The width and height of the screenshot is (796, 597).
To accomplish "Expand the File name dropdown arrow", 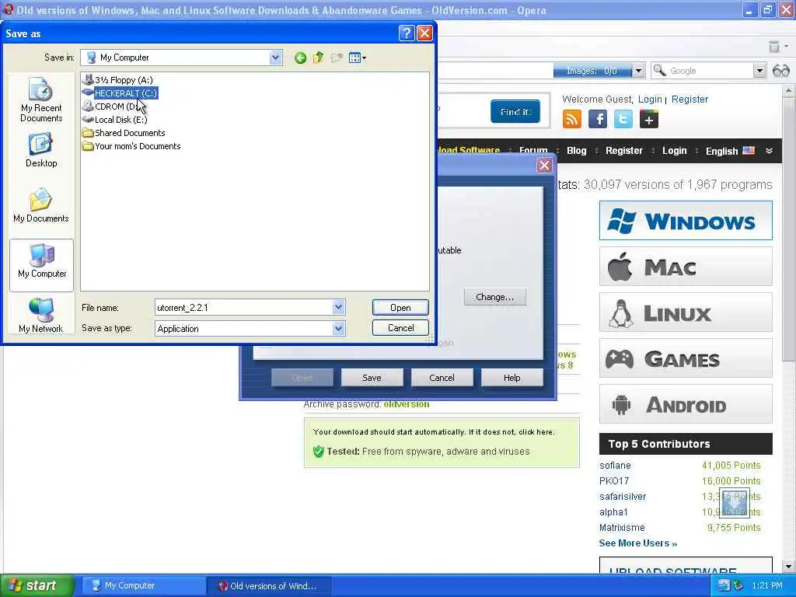I will [339, 307].
